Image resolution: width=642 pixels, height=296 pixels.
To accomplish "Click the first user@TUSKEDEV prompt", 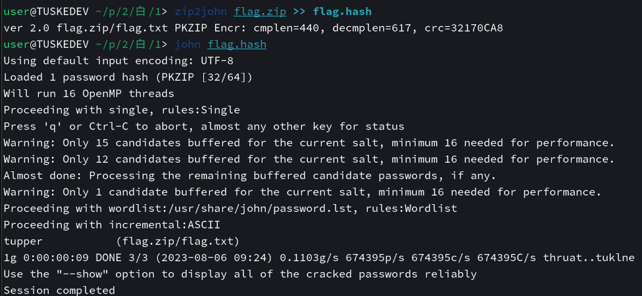I will tap(46, 12).
